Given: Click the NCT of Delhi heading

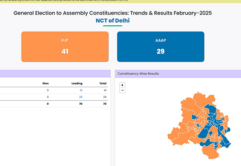Looking at the screenshot, I should pyautogui.click(x=113, y=21).
